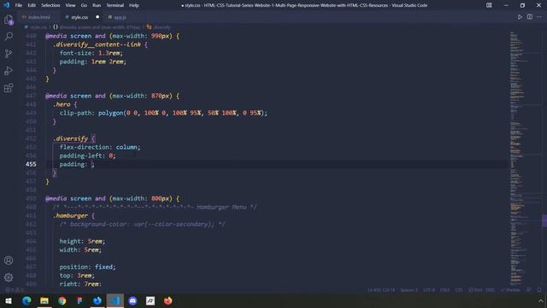This screenshot has width=547, height=308.
Task: Click the unsaved dot on the style.css tab
Action: (97, 17)
